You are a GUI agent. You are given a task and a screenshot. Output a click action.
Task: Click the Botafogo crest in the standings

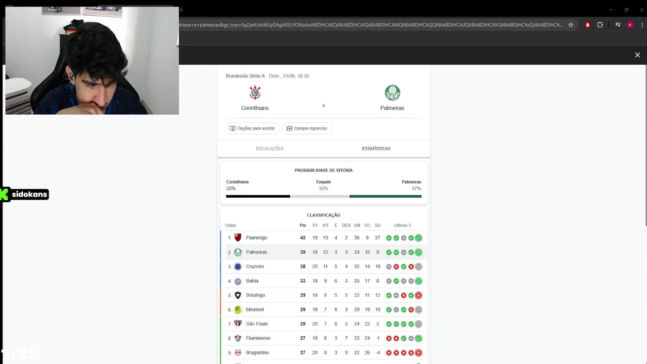238,295
